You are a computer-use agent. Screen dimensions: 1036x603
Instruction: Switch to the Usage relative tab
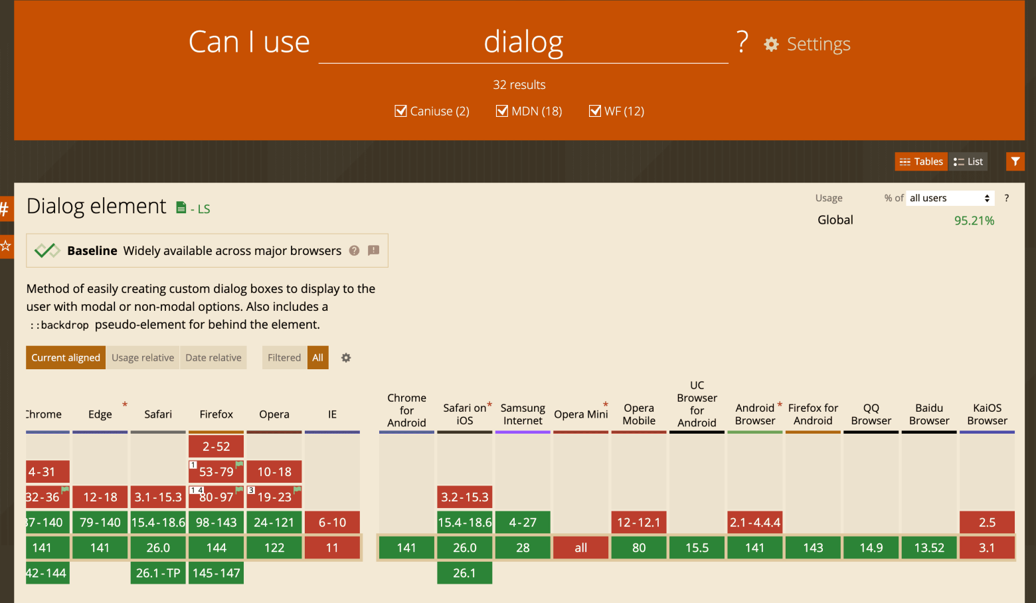143,357
